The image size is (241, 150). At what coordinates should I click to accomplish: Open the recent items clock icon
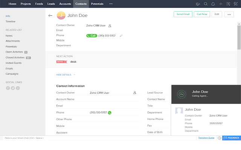coord(219,138)
